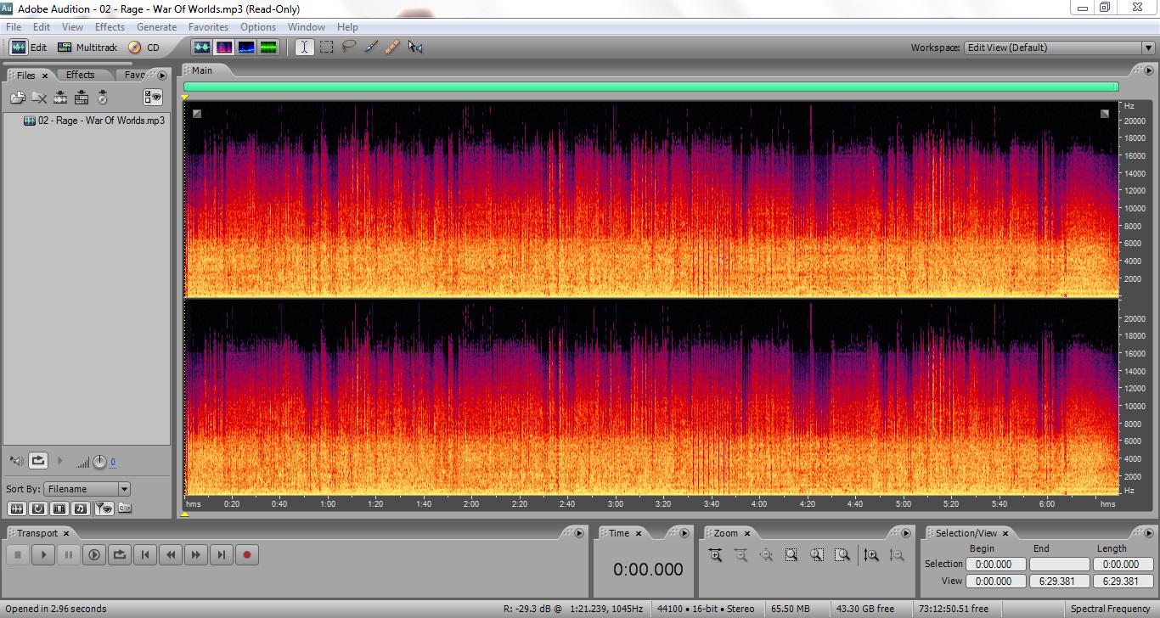Select the Lasso selection tool
The image size is (1160, 618).
point(348,48)
